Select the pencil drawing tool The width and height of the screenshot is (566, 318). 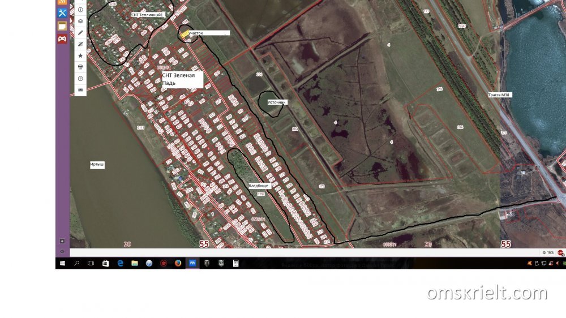[x=80, y=32]
